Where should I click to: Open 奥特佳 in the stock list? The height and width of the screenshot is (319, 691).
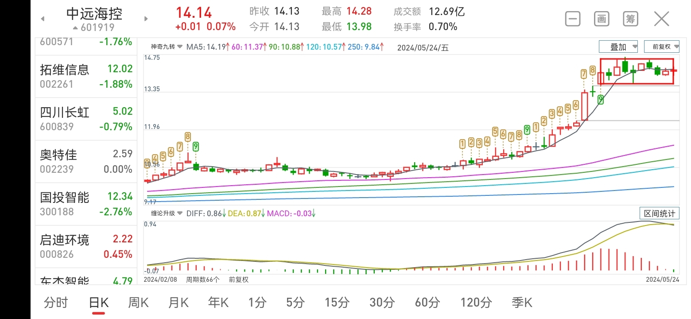86,161
